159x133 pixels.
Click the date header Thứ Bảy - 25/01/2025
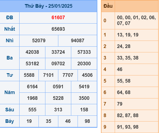click(x=49, y=6)
